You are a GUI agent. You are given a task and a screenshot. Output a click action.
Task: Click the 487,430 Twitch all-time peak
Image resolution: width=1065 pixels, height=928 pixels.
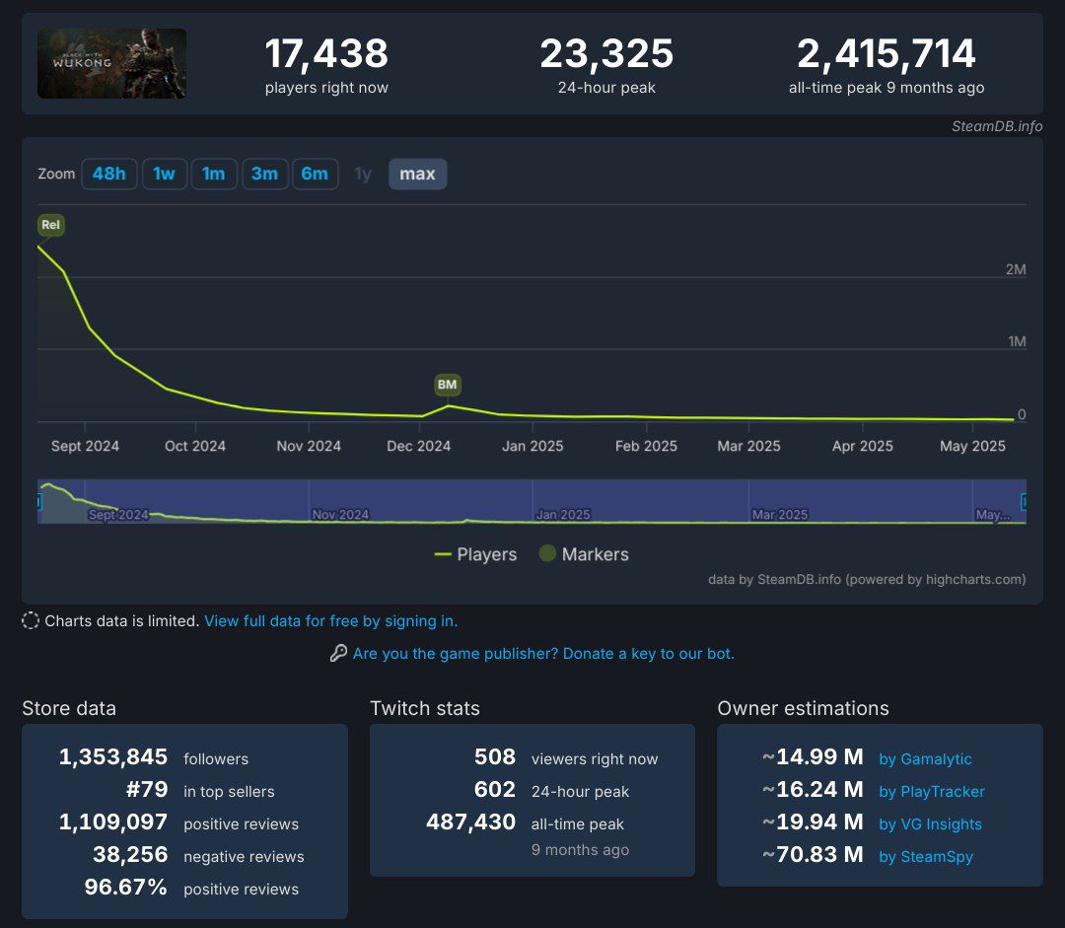click(x=470, y=822)
